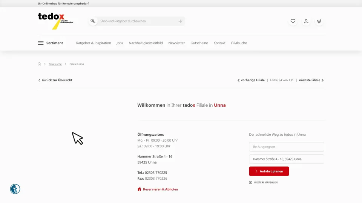Open the Gutscheine menu item

[x=199, y=43]
